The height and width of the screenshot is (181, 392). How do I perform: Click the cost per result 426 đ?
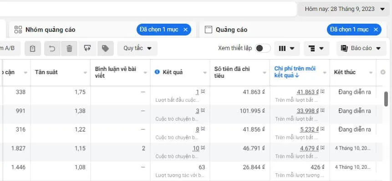coord(317,167)
